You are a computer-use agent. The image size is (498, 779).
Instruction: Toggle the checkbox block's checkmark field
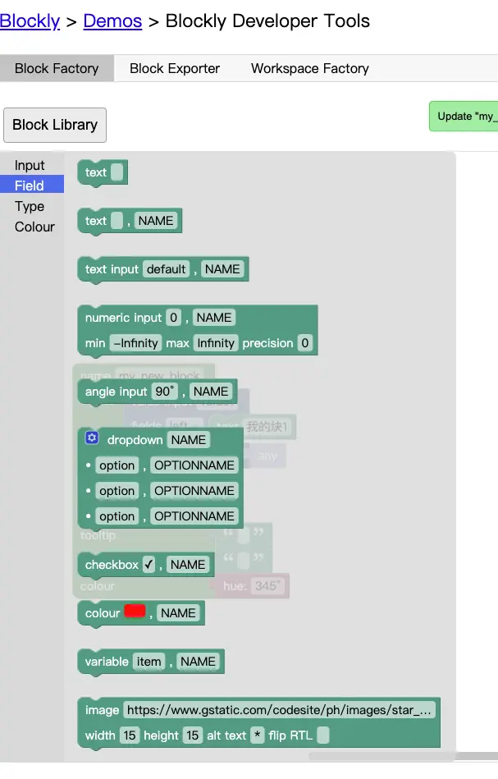coord(149,565)
